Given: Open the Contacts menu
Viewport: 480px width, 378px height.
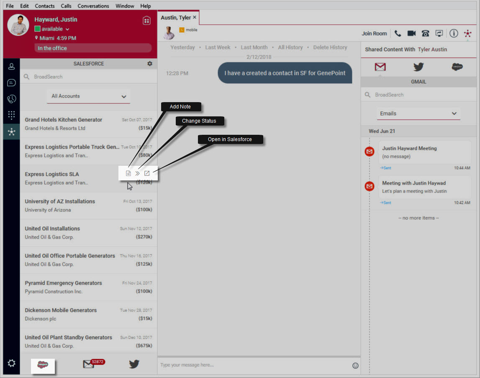Looking at the screenshot, I should [45, 6].
